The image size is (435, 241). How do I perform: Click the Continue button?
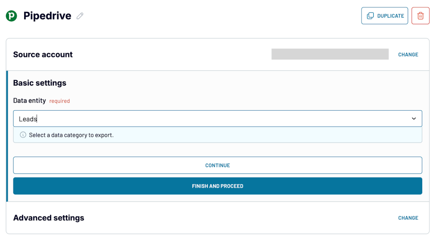(217, 165)
